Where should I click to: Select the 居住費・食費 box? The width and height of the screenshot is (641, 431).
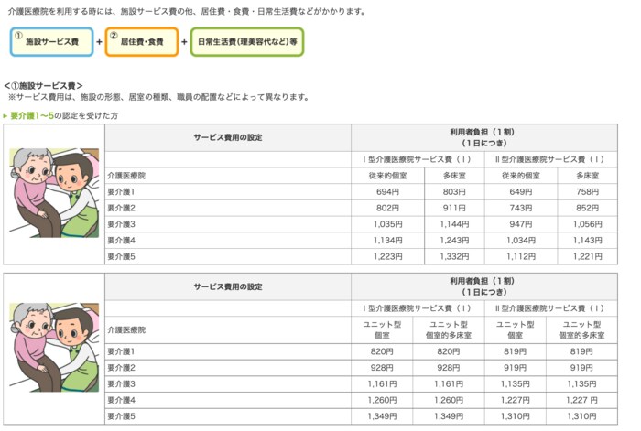click(x=141, y=42)
